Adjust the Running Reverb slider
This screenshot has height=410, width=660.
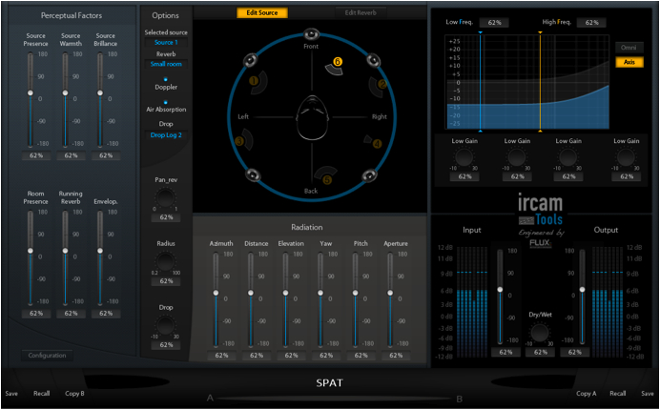[x=65, y=257]
